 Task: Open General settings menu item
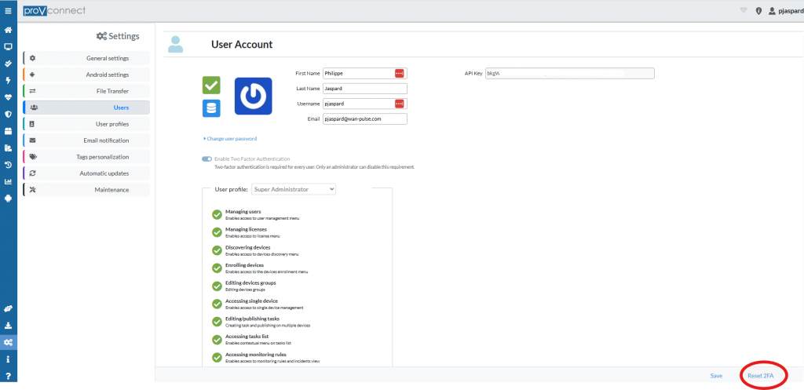(86, 58)
